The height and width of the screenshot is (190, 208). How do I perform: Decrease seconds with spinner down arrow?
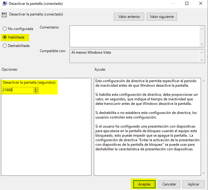coord(36,92)
